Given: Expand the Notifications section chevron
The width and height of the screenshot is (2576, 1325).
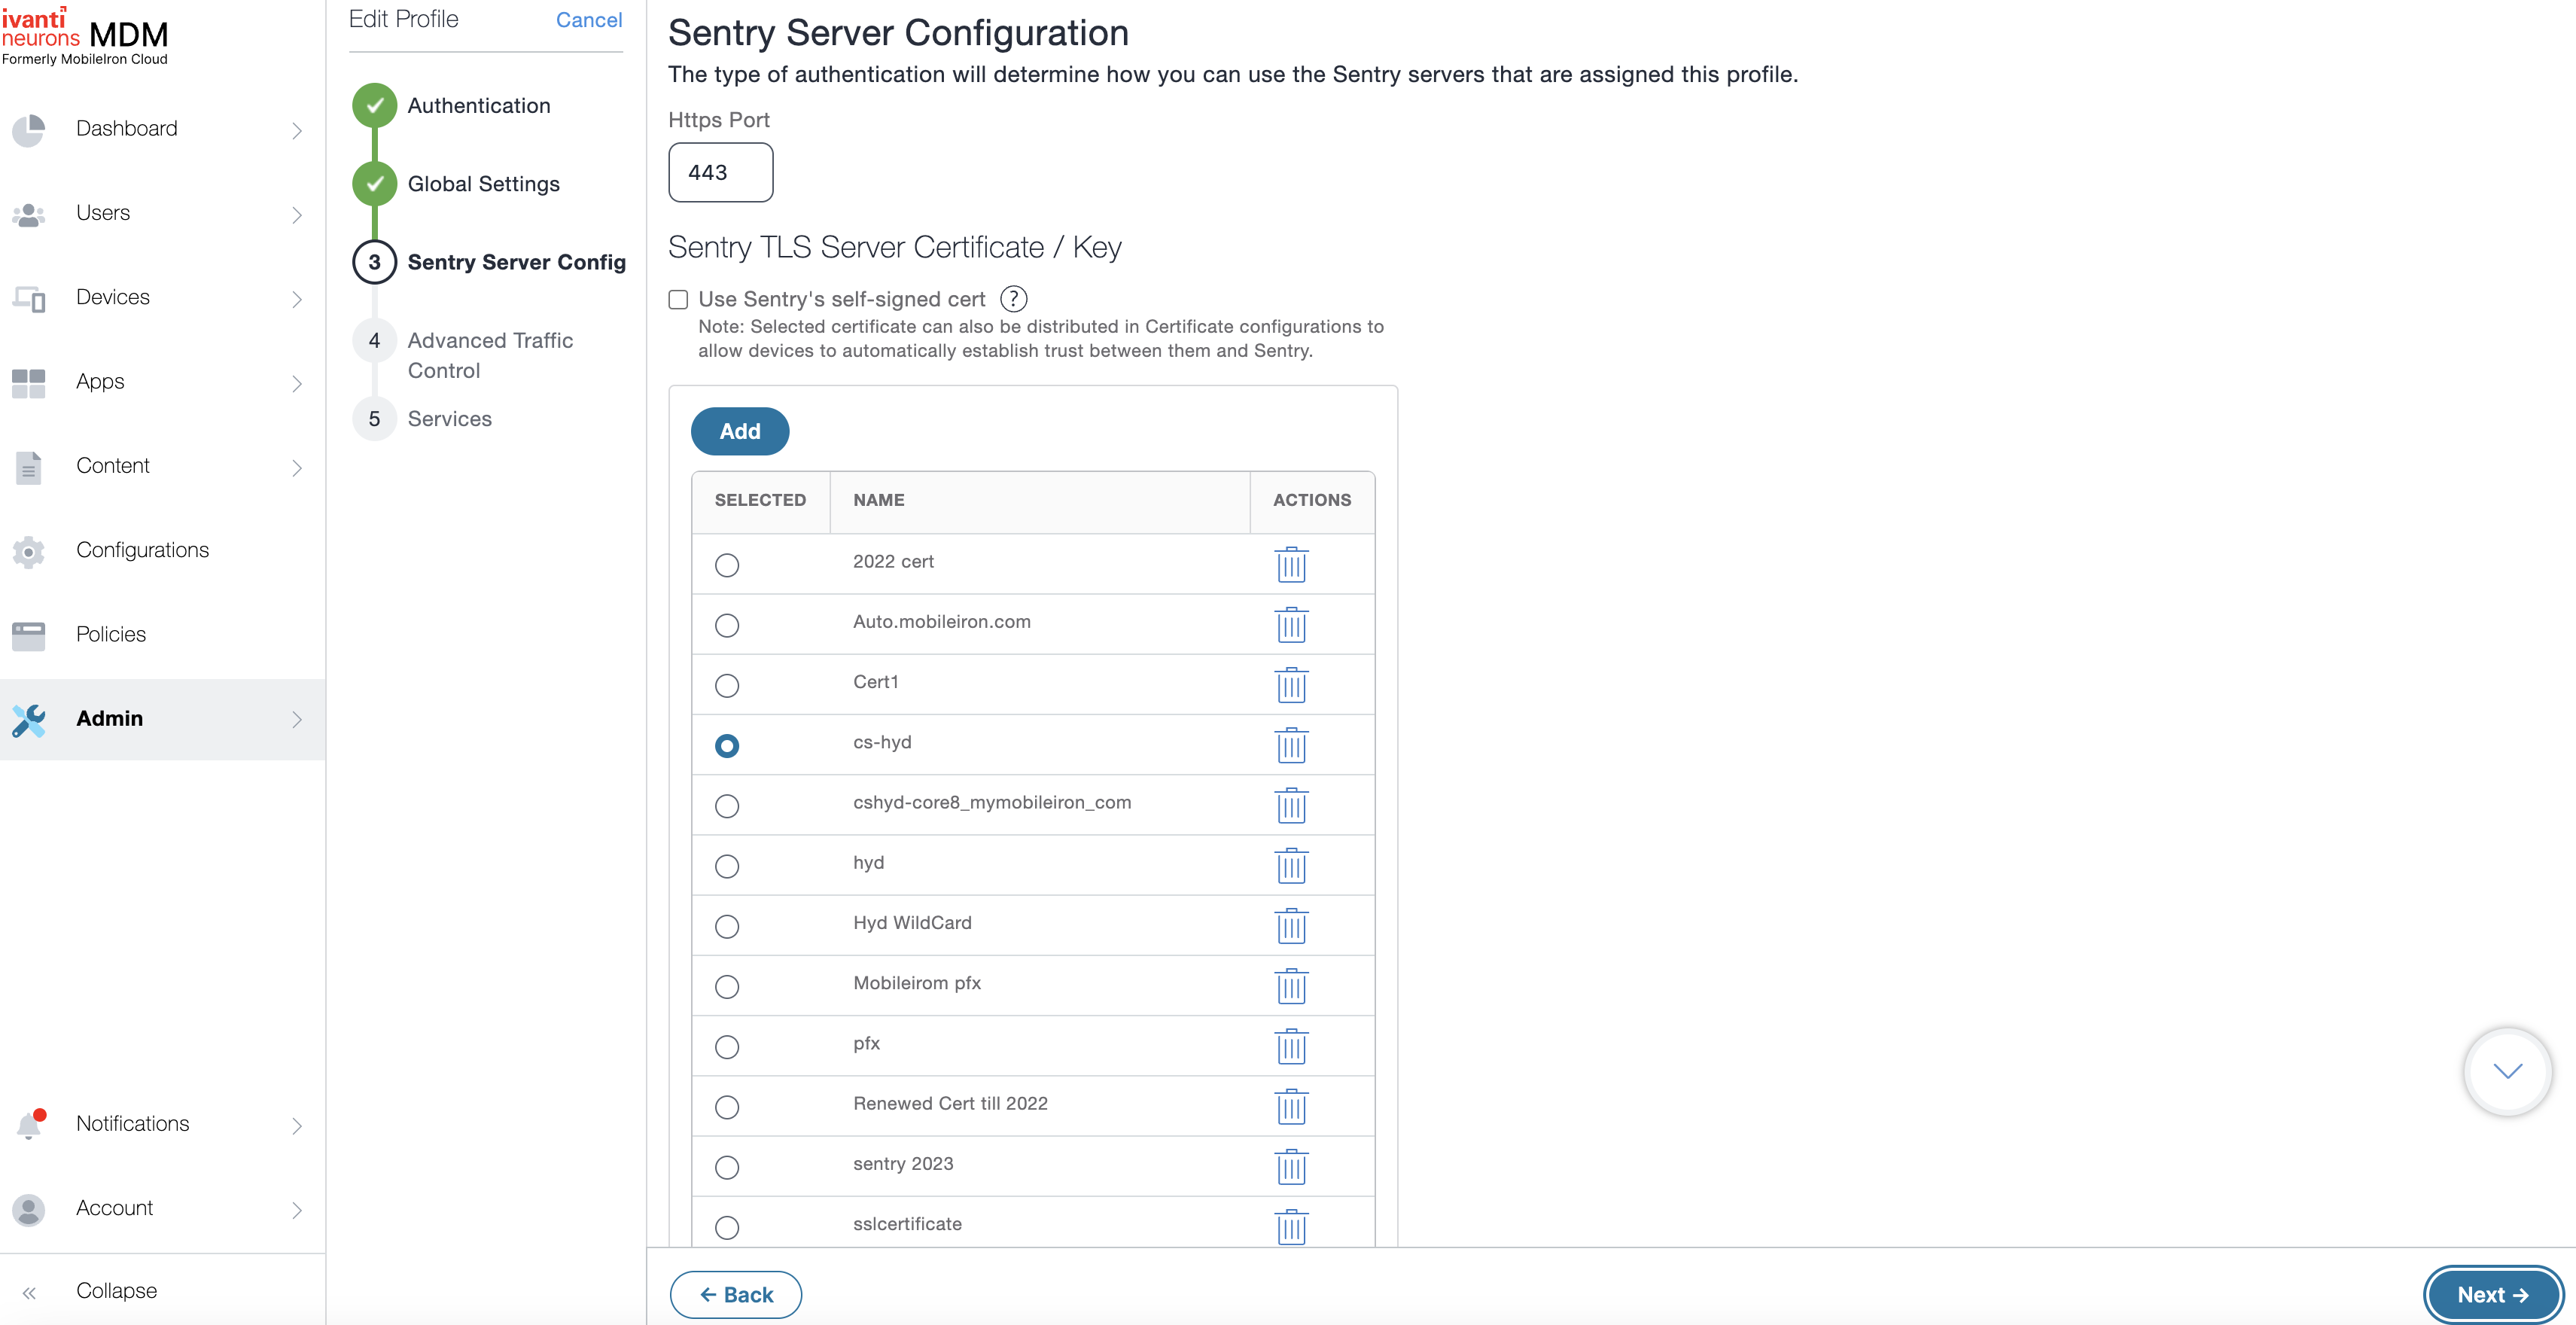Looking at the screenshot, I should point(296,1126).
